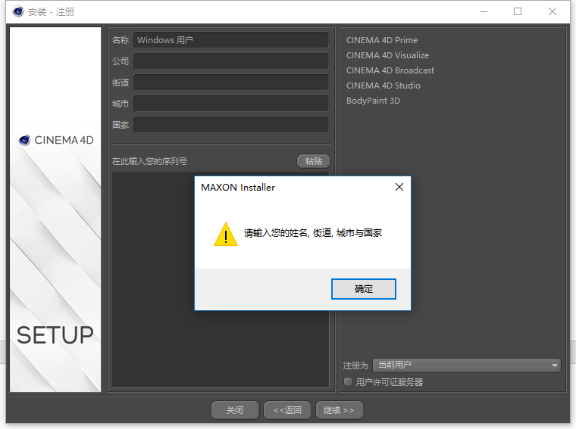Select CINEMA 4D Broadcast in the list

390,70
